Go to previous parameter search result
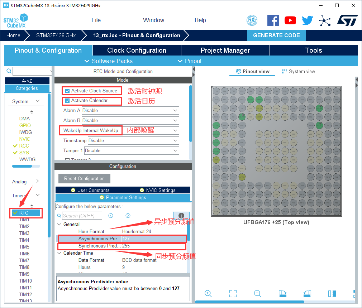The image size is (362, 308). [x=111, y=216]
